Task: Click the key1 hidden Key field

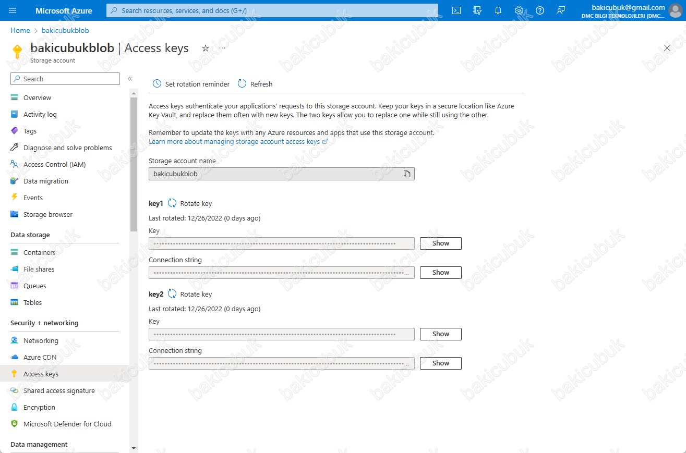Action: coord(282,243)
